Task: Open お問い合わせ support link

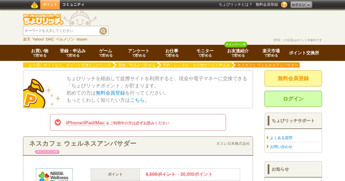Action: [281, 147]
